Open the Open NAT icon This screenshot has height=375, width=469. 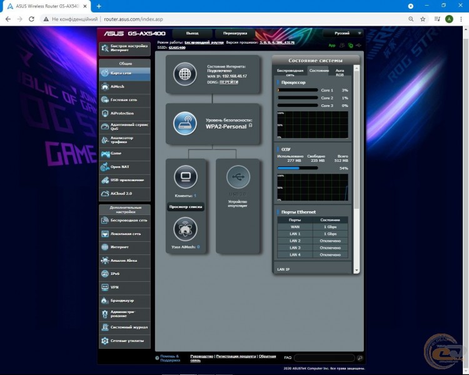point(104,167)
